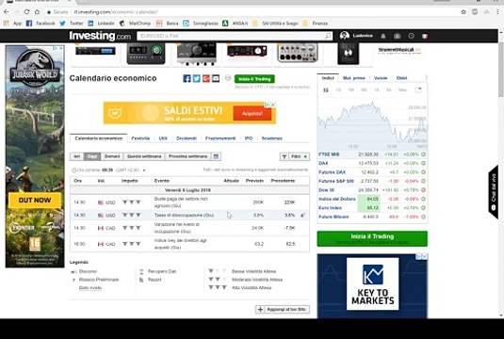Open the ANSA.it bookmark
Viewport: 504px width, 339px height.
coord(235,24)
